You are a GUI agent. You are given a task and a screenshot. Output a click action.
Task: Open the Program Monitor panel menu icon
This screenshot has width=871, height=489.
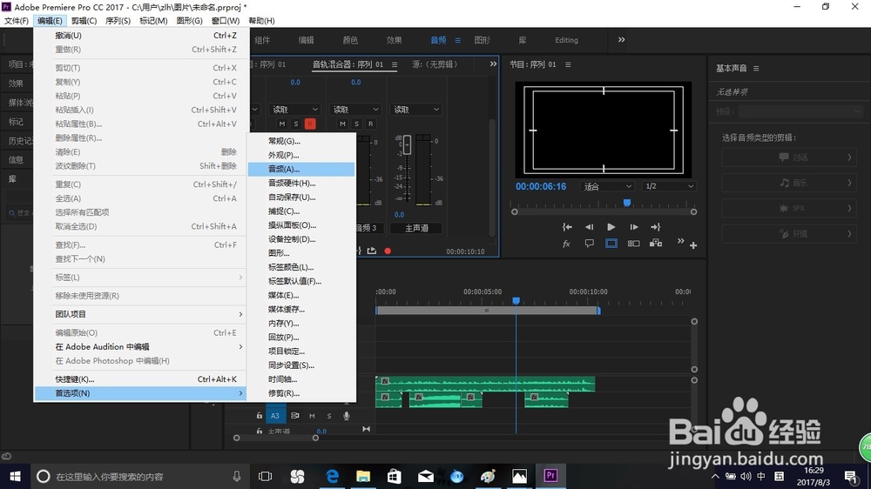568,64
